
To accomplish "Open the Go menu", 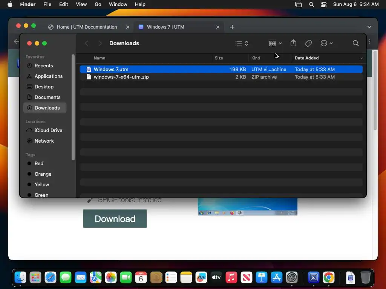I will tap(98, 5).
